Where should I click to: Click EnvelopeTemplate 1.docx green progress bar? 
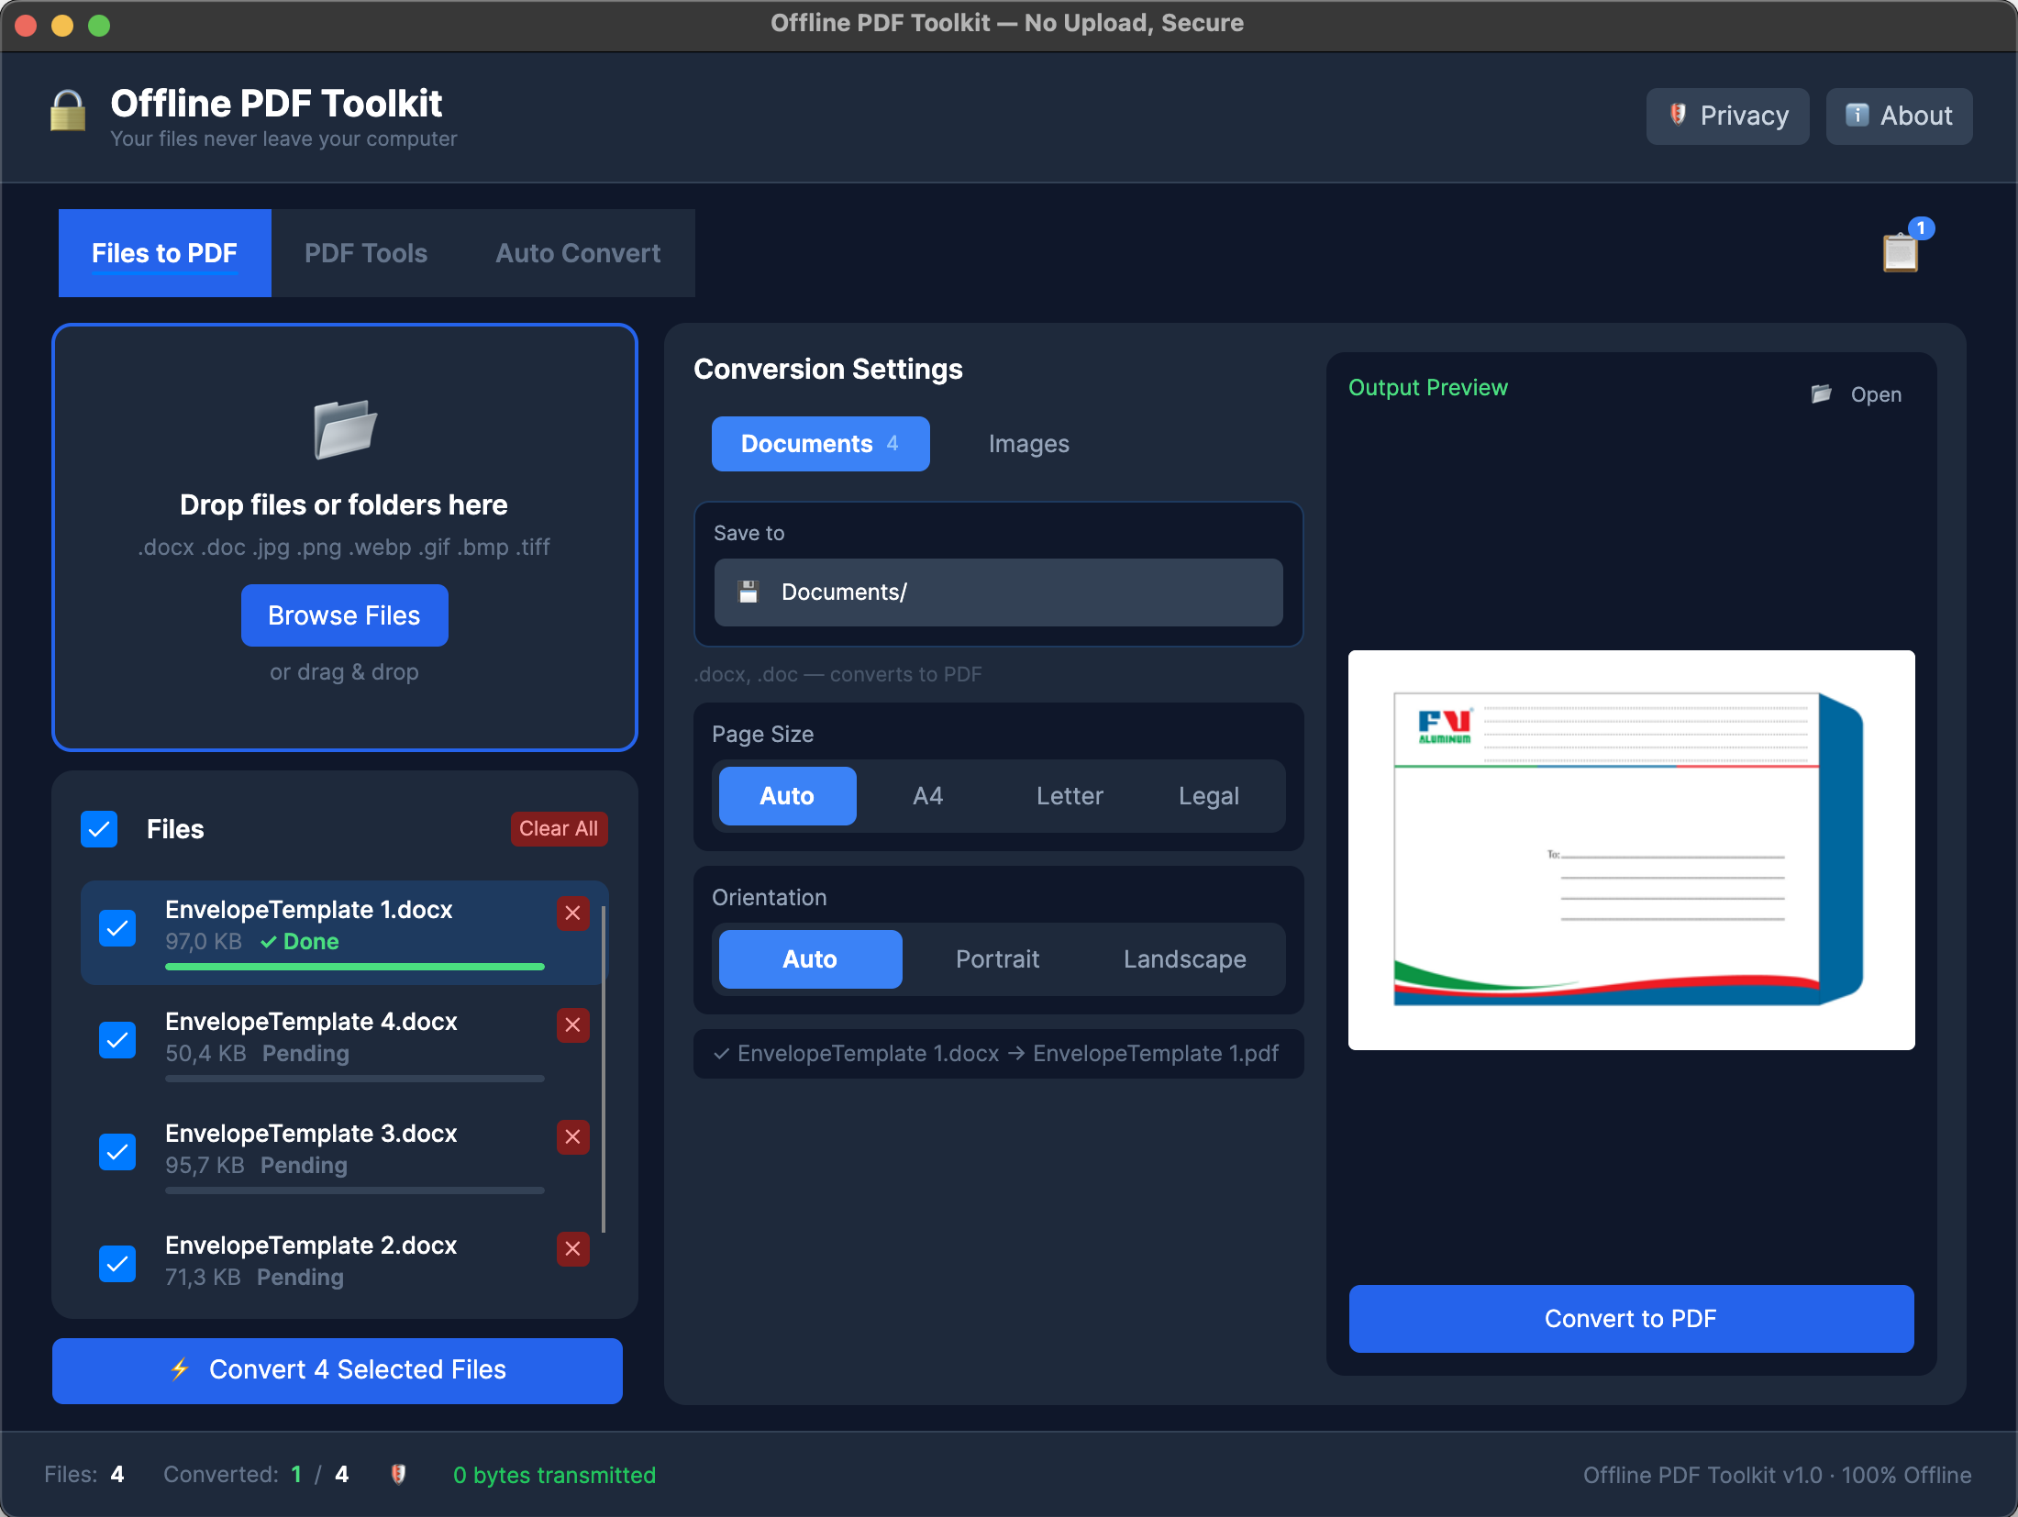point(355,967)
